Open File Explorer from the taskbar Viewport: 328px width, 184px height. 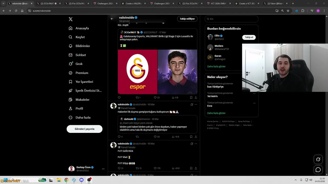pyautogui.click(x=59, y=180)
